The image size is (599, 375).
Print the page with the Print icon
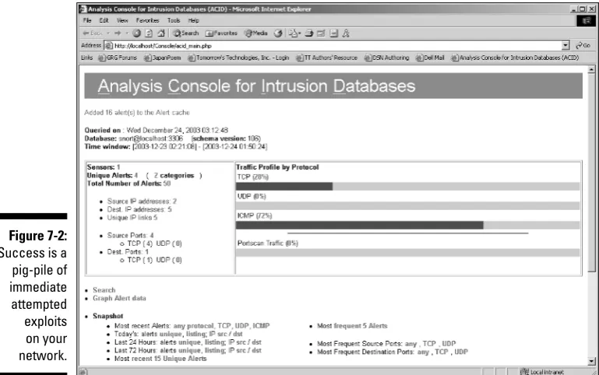pyautogui.click(x=309, y=33)
